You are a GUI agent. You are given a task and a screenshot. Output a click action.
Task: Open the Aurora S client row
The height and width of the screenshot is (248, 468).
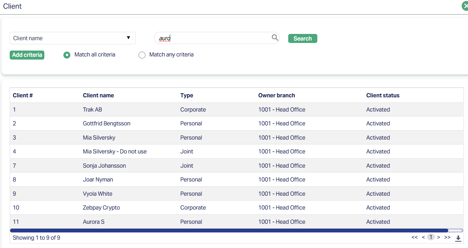(x=94, y=222)
